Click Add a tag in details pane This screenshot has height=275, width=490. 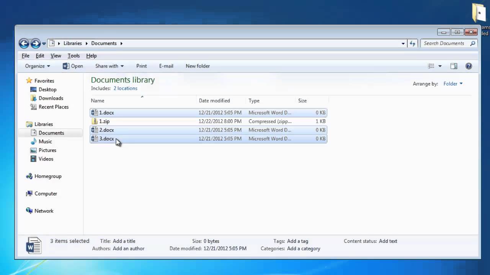click(x=297, y=241)
